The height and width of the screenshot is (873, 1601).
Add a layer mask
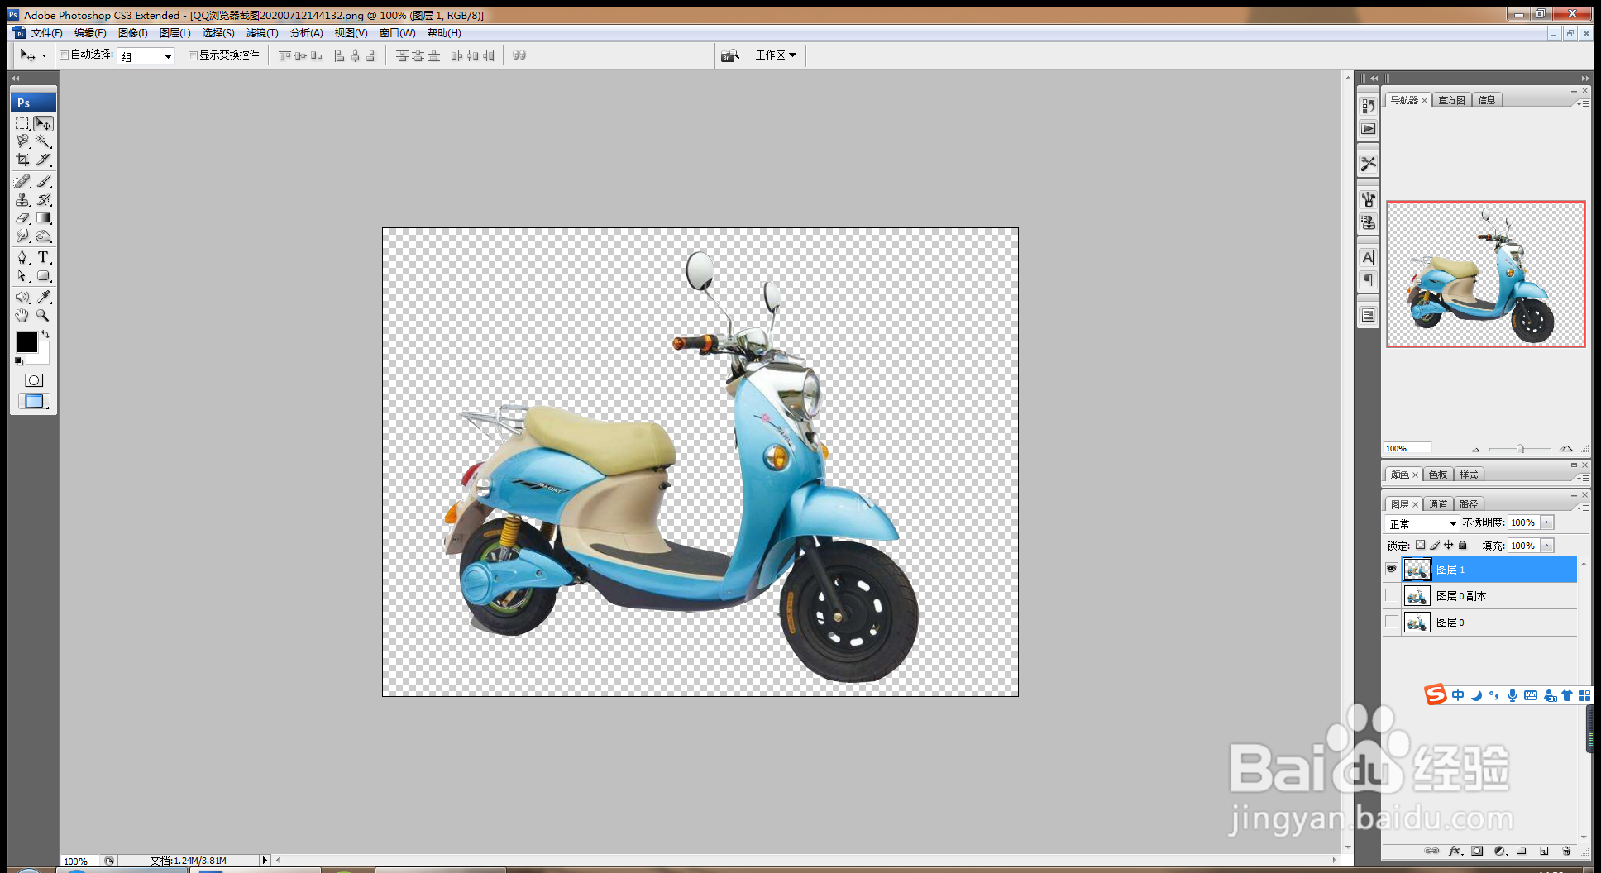tap(1477, 851)
